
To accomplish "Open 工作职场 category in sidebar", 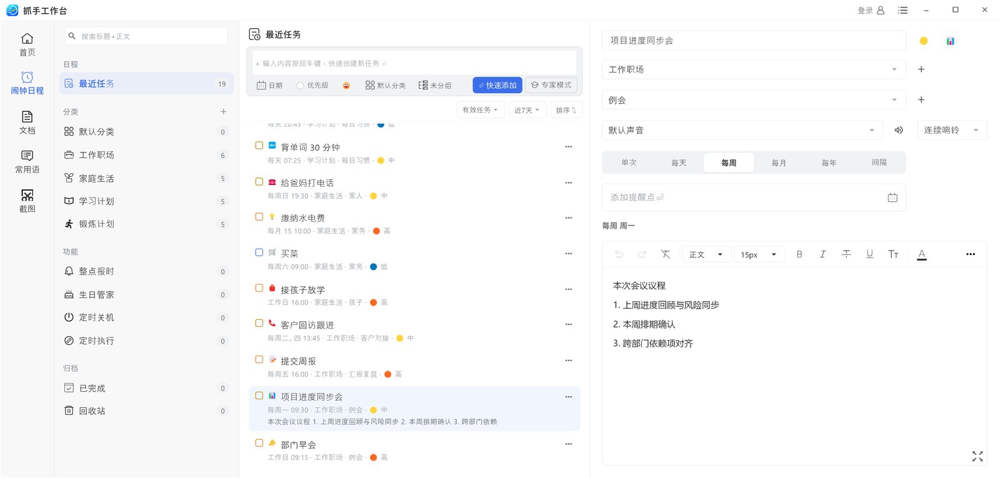I will [x=146, y=155].
